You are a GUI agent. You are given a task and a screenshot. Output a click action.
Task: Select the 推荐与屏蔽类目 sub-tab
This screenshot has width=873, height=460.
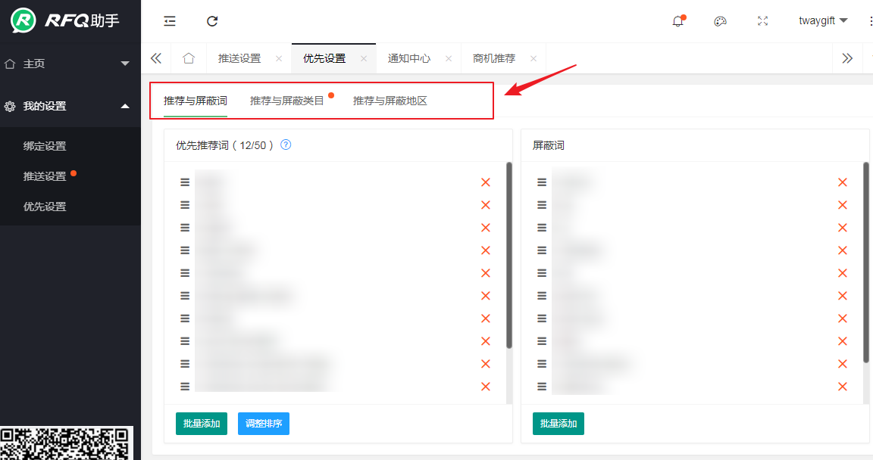tap(287, 101)
